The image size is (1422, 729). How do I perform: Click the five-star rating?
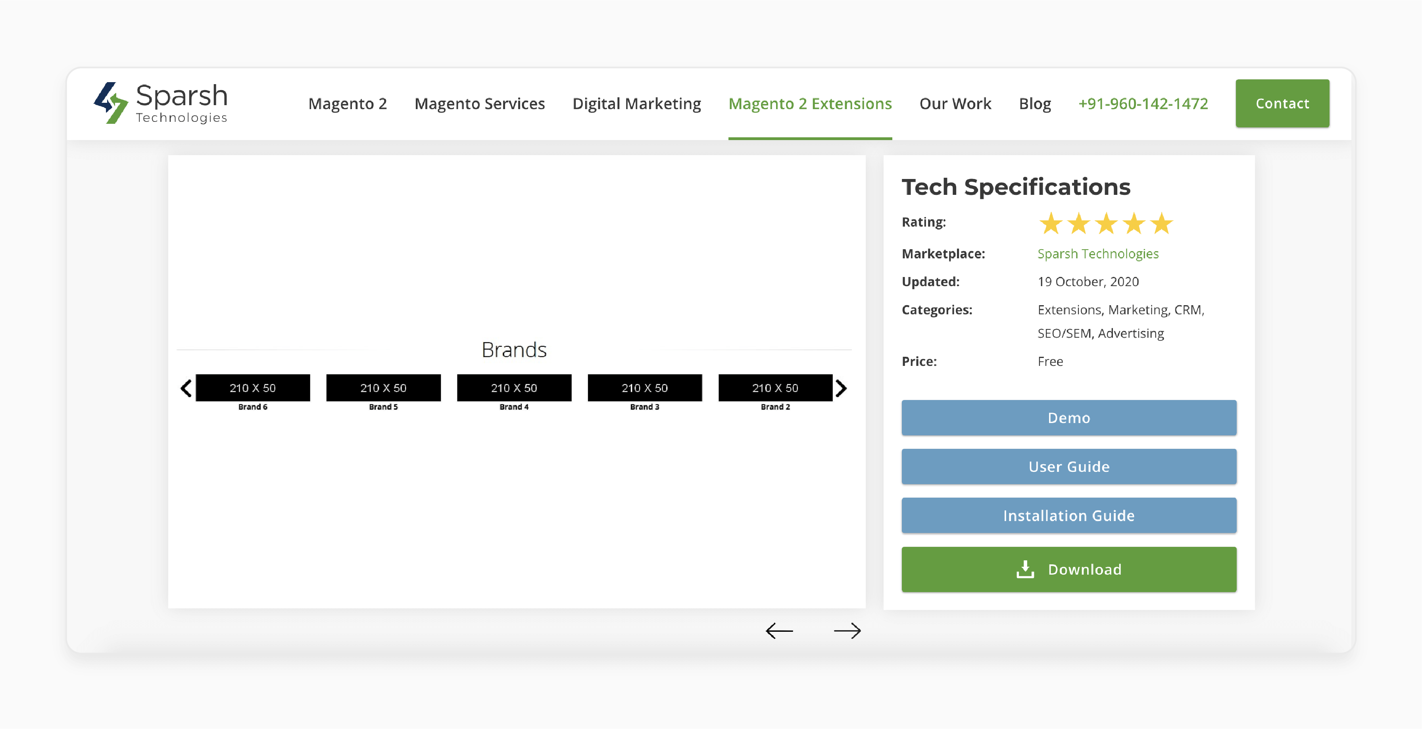(x=1106, y=224)
